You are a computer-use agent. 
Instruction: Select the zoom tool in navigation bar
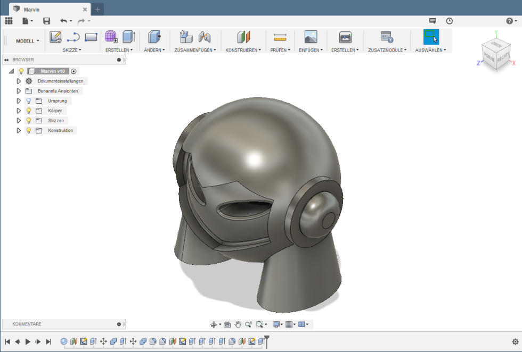tap(248, 324)
